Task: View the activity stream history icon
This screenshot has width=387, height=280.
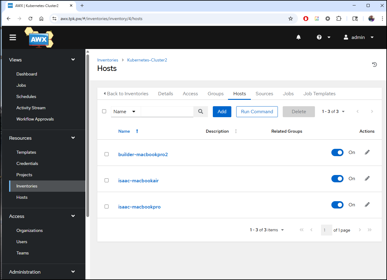Action: click(x=375, y=65)
